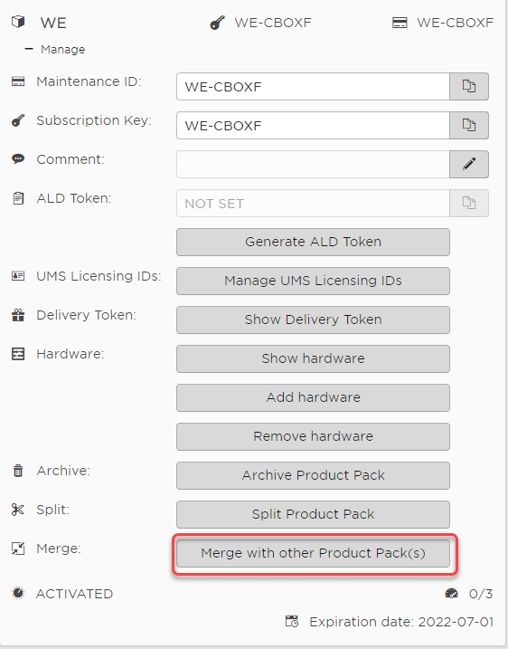
Task: Click the card icon in header
Action: pos(400,23)
